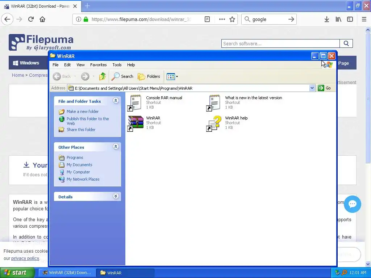Open the File menu in Explorer
The height and width of the screenshot is (278, 371).
[x=55, y=65]
